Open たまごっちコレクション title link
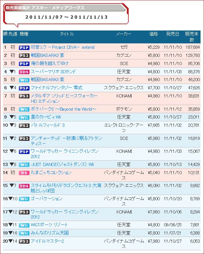Viewport: 204px width, 254px height. (51, 173)
